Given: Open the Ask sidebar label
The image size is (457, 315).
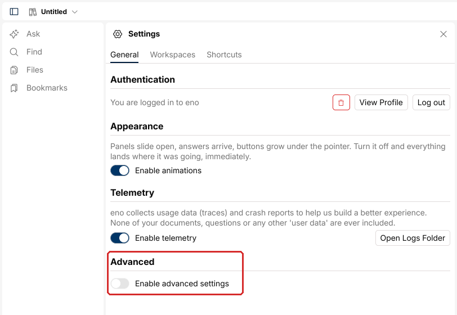Looking at the screenshot, I should pos(33,34).
